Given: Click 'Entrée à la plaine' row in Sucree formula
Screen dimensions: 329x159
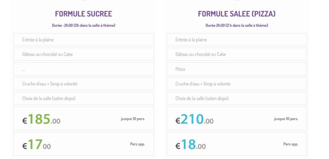Looking at the screenshot, I should click(83, 39).
